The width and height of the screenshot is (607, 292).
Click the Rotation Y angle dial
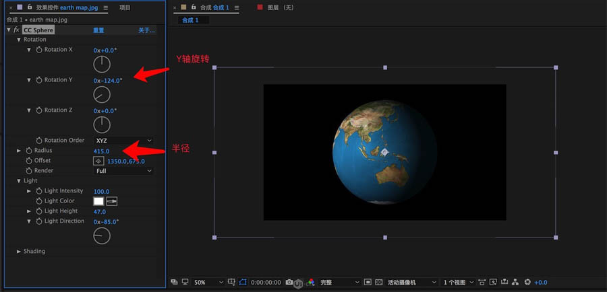click(102, 95)
